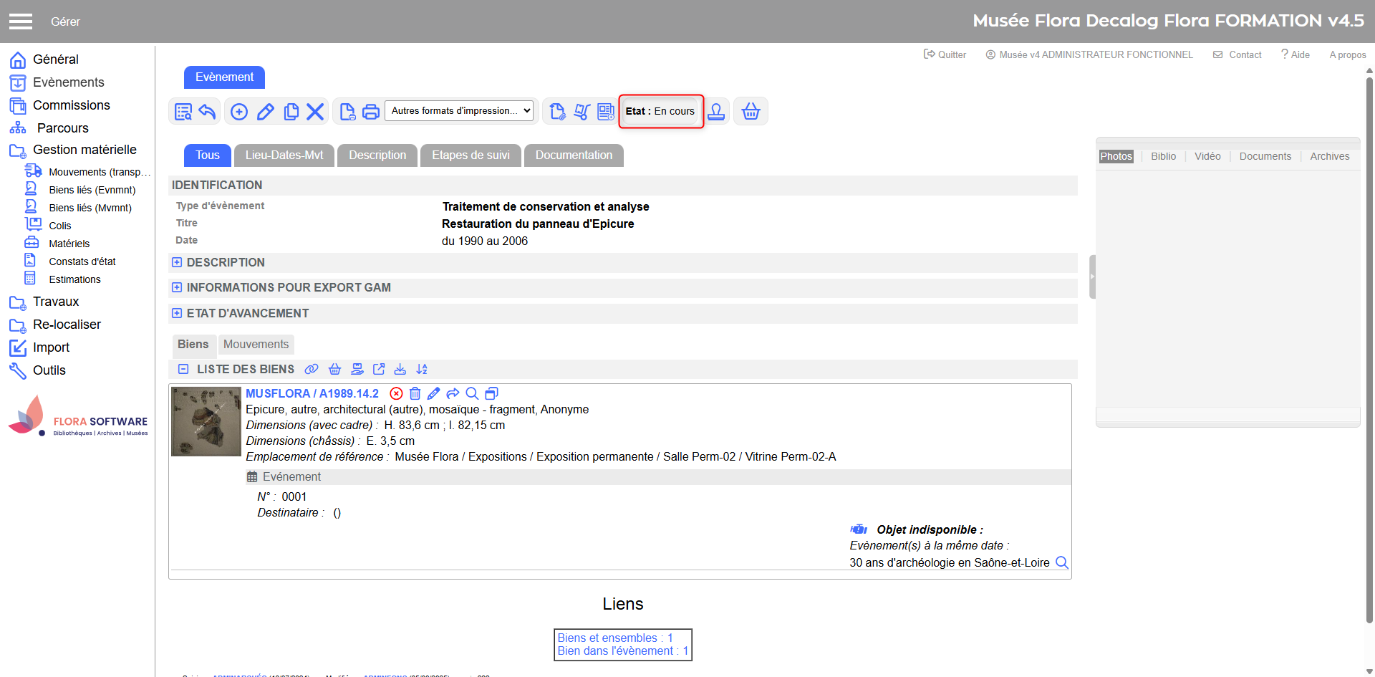Expand the ETAT D'AVANCEMENT section
Screen dimensions: 1375x677
point(177,314)
